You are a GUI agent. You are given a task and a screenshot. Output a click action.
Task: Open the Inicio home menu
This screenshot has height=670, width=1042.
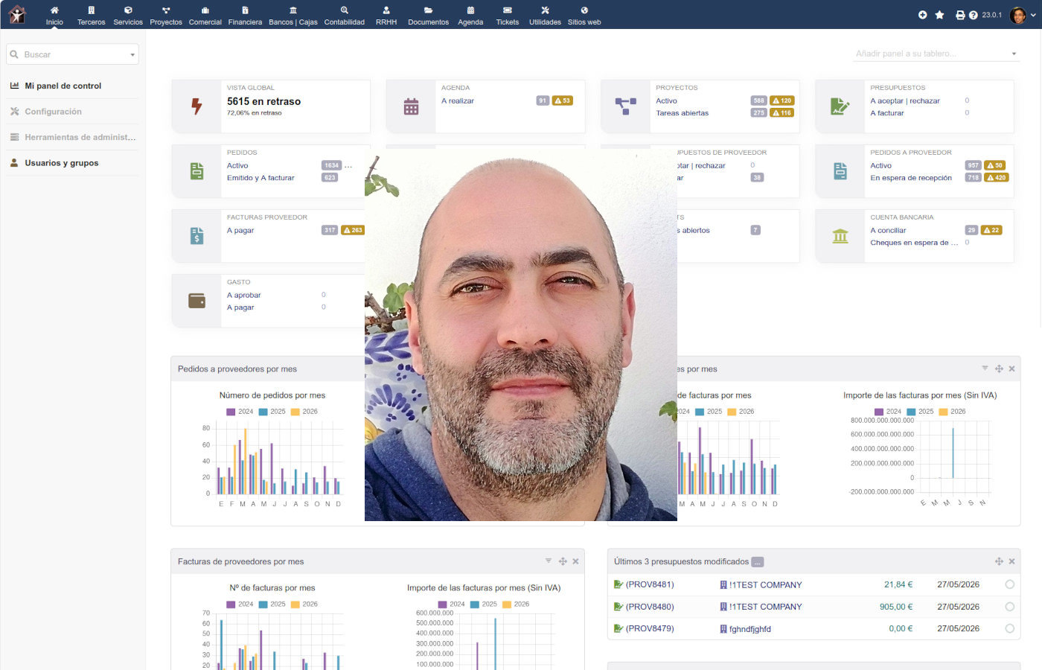pos(54,15)
